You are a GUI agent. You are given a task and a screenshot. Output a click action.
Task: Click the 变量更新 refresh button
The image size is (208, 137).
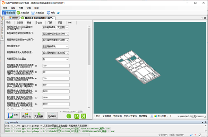pos(39,115)
